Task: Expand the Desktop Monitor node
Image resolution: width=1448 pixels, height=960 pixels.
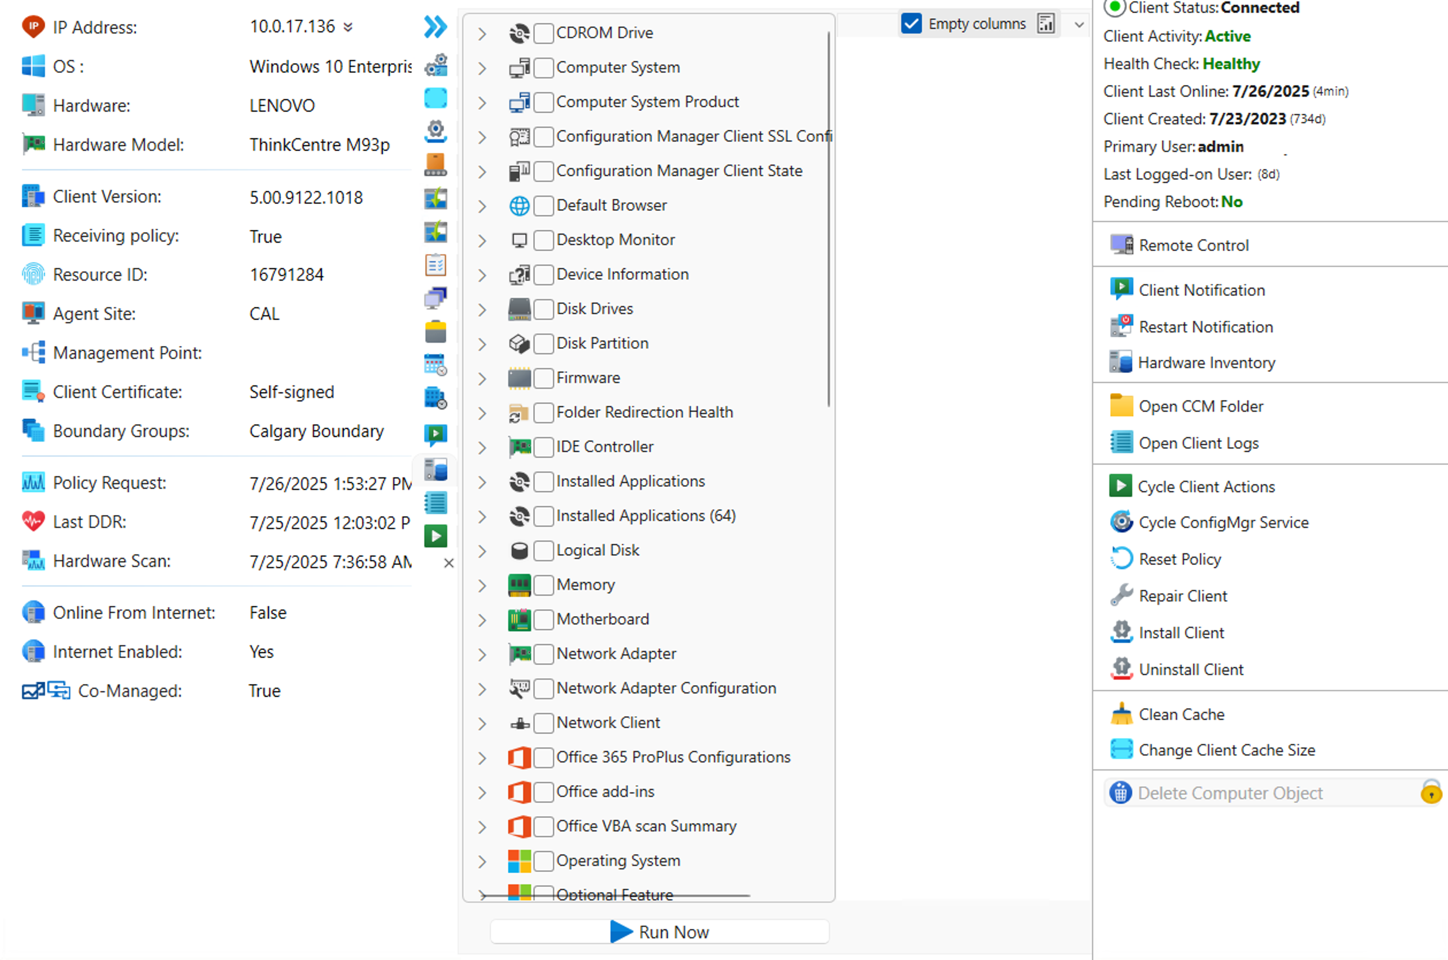Action: (482, 241)
